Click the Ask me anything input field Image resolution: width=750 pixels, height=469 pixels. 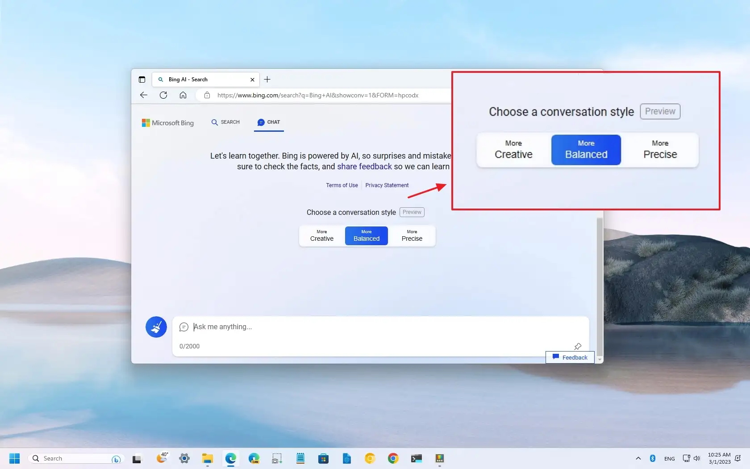coord(312,327)
